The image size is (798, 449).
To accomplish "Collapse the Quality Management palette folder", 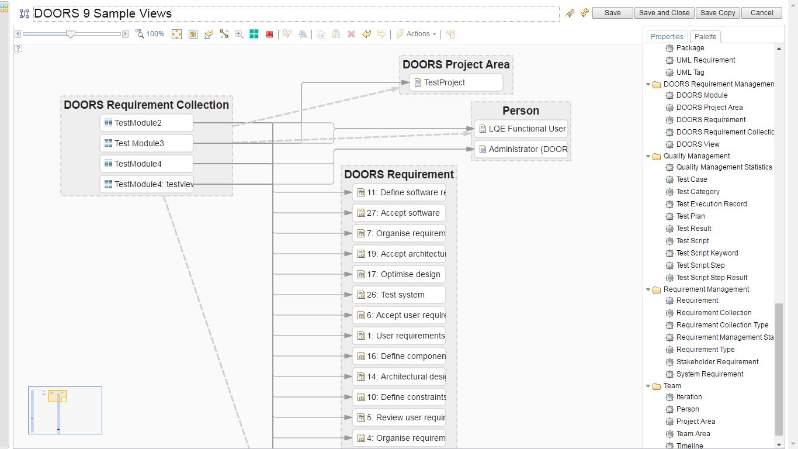I will [648, 156].
